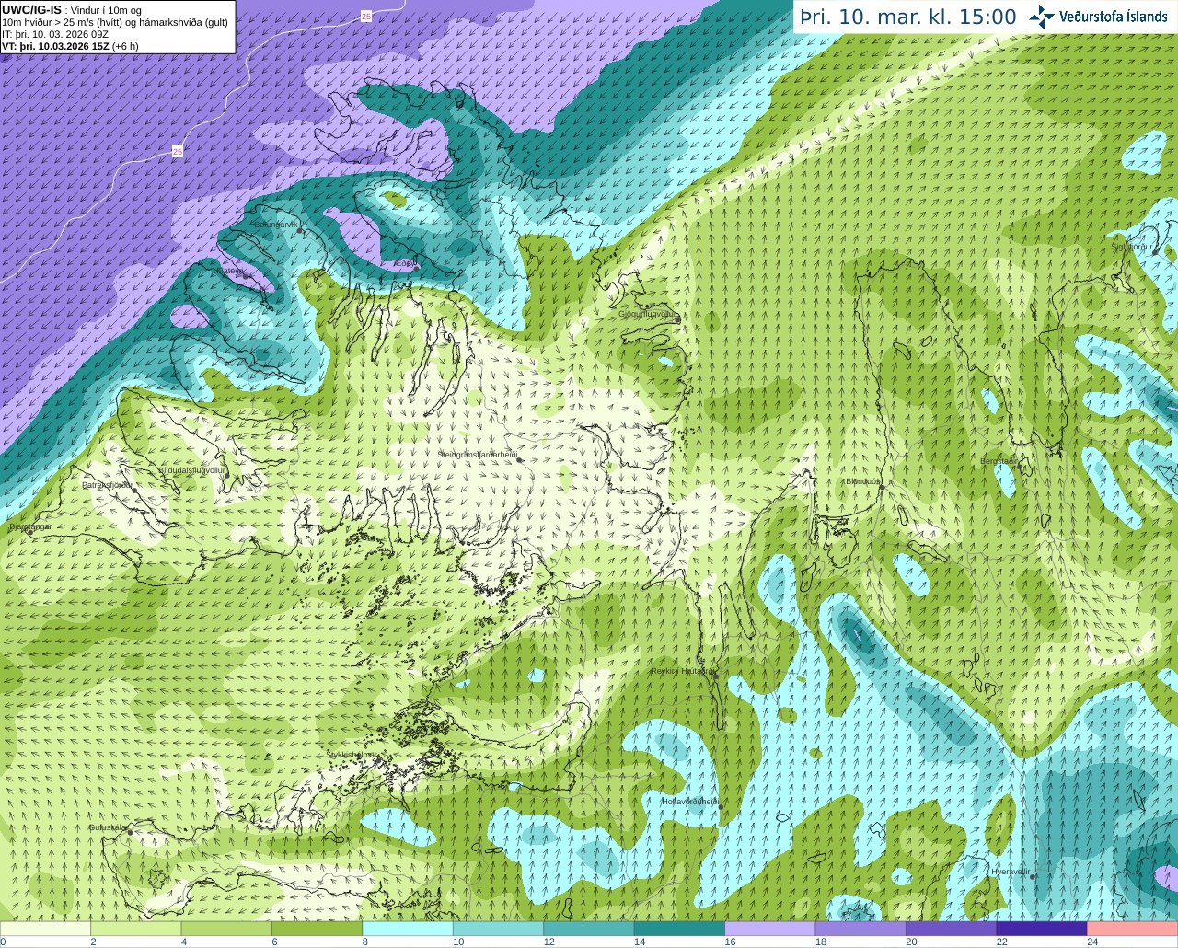Screen dimensions: 1178x948
Task: Click the 4–6 m/s green legend swatch
Action: tap(226, 929)
